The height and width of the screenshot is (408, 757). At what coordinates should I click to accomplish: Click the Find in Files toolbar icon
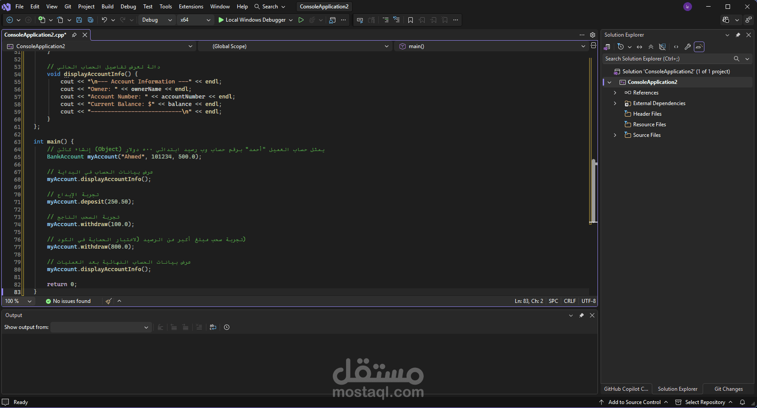click(332, 20)
